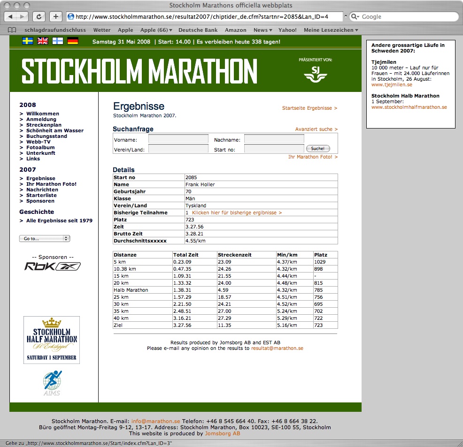Click the Google search magnifier icon
This screenshot has width=463, height=447.
tap(355, 16)
